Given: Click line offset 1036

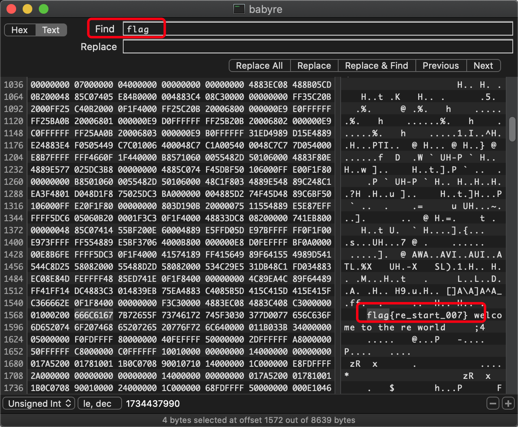Looking at the screenshot, I should [x=14, y=85].
